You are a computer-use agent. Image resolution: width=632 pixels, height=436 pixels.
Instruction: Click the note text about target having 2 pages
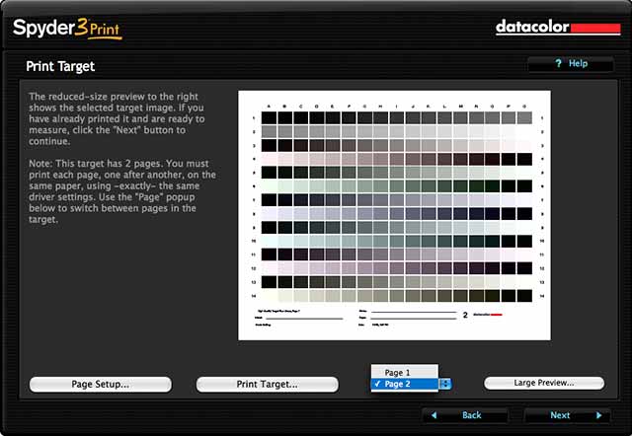tap(122, 191)
